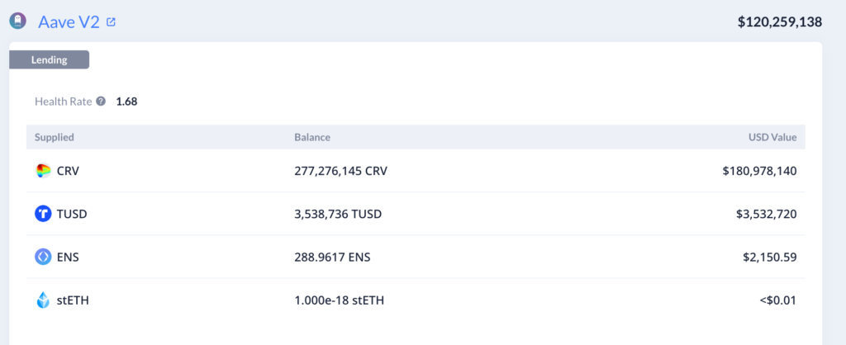The image size is (846, 345).
Task: Click the Health Rate value 1.68
Action: pos(126,102)
